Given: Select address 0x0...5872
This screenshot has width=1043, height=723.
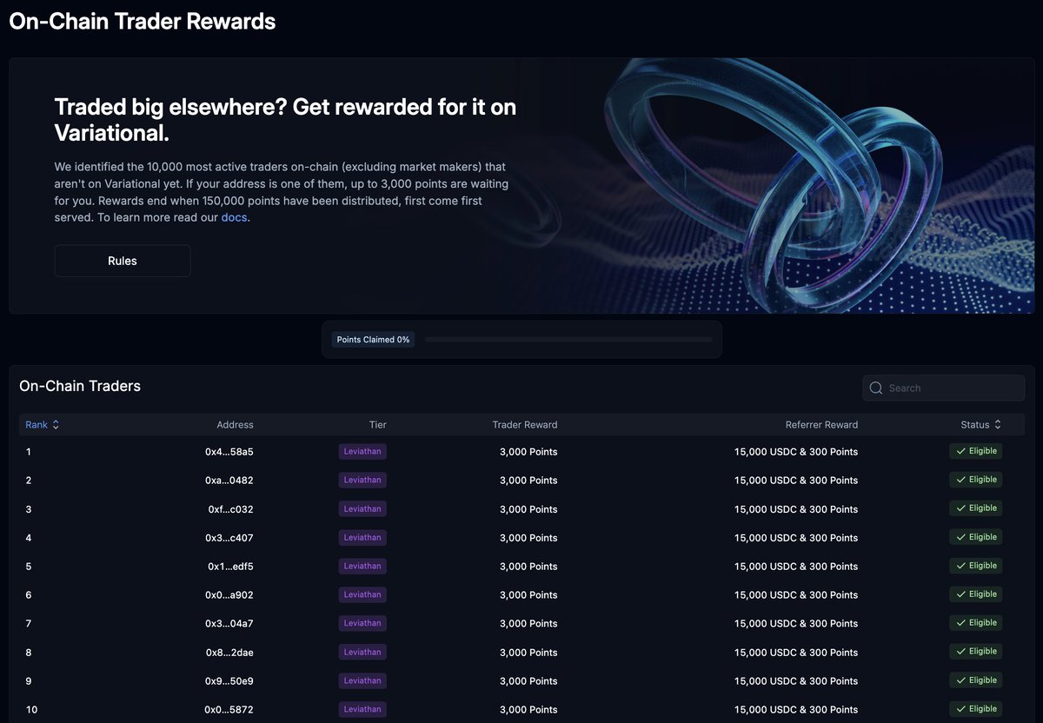Looking at the screenshot, I should (229, 710).
